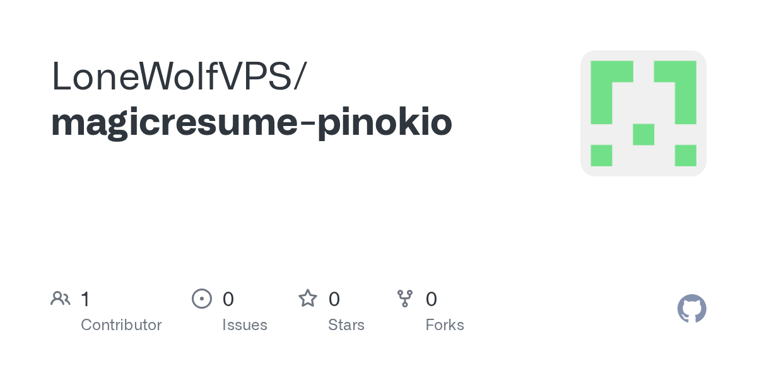The width and height of the screenshot is (757, 378).
Task: Click the forks count number 0
Action: tap(431, 299)
